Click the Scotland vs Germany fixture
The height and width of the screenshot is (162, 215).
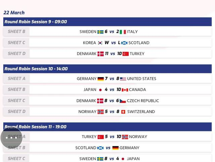click(x=107, y=148)
